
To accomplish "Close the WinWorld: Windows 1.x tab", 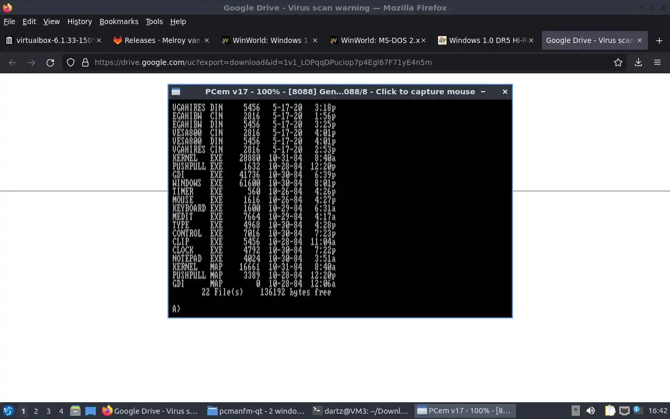I will 315,40.
